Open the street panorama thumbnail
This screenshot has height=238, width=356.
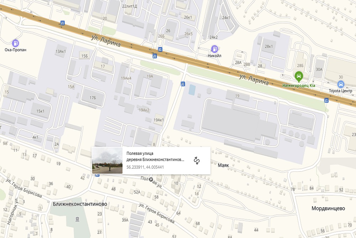107,161
